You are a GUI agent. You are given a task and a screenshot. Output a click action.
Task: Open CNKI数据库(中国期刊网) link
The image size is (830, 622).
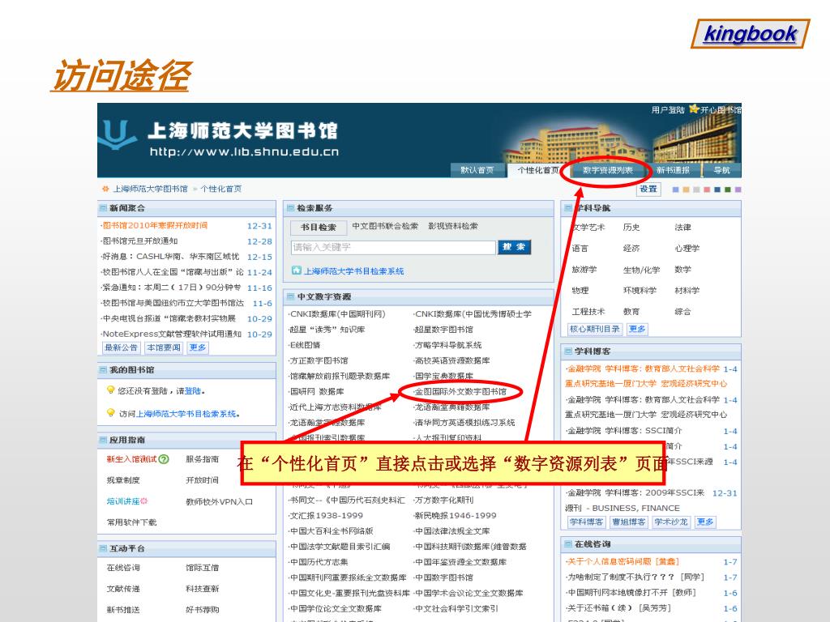(336, 313)
